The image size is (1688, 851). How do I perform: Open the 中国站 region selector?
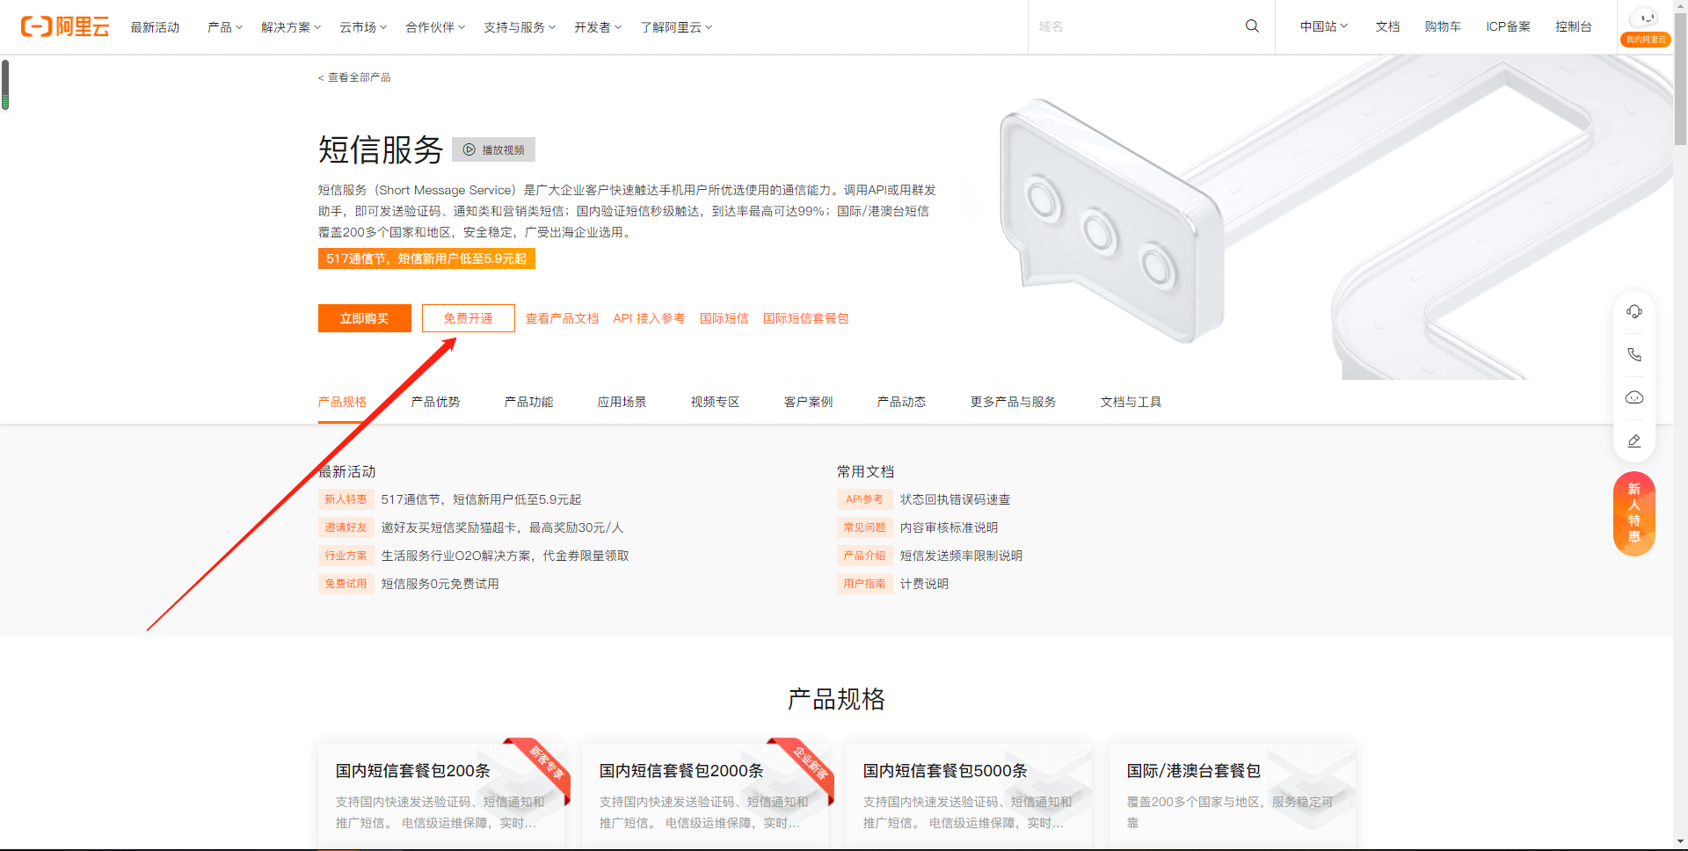(x=1324, y=26)
